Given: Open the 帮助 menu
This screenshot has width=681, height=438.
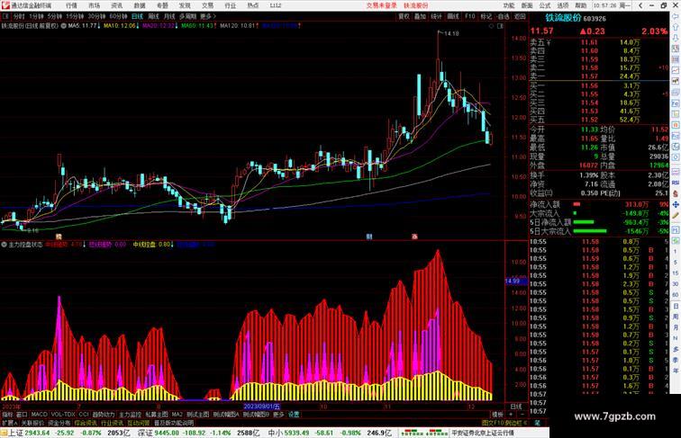Looking at the screenshot, I should (581, 5).
